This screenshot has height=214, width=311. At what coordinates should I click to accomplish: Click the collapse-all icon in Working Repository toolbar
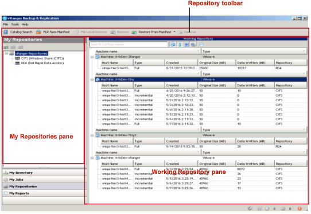pyautogui.click(x=201, y=45)
